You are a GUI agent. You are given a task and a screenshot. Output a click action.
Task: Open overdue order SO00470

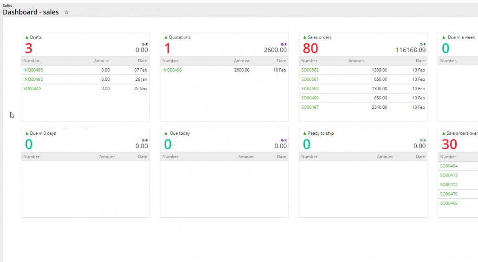[449, 194]
